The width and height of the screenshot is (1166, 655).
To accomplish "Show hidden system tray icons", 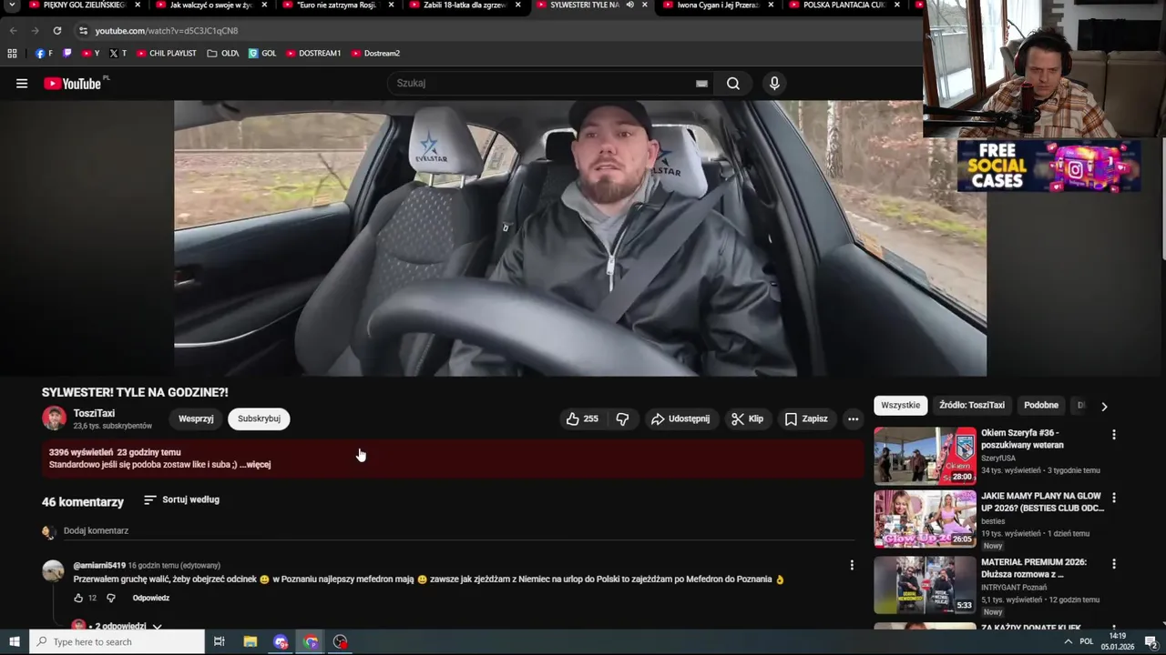I will tap(1068, 642).
